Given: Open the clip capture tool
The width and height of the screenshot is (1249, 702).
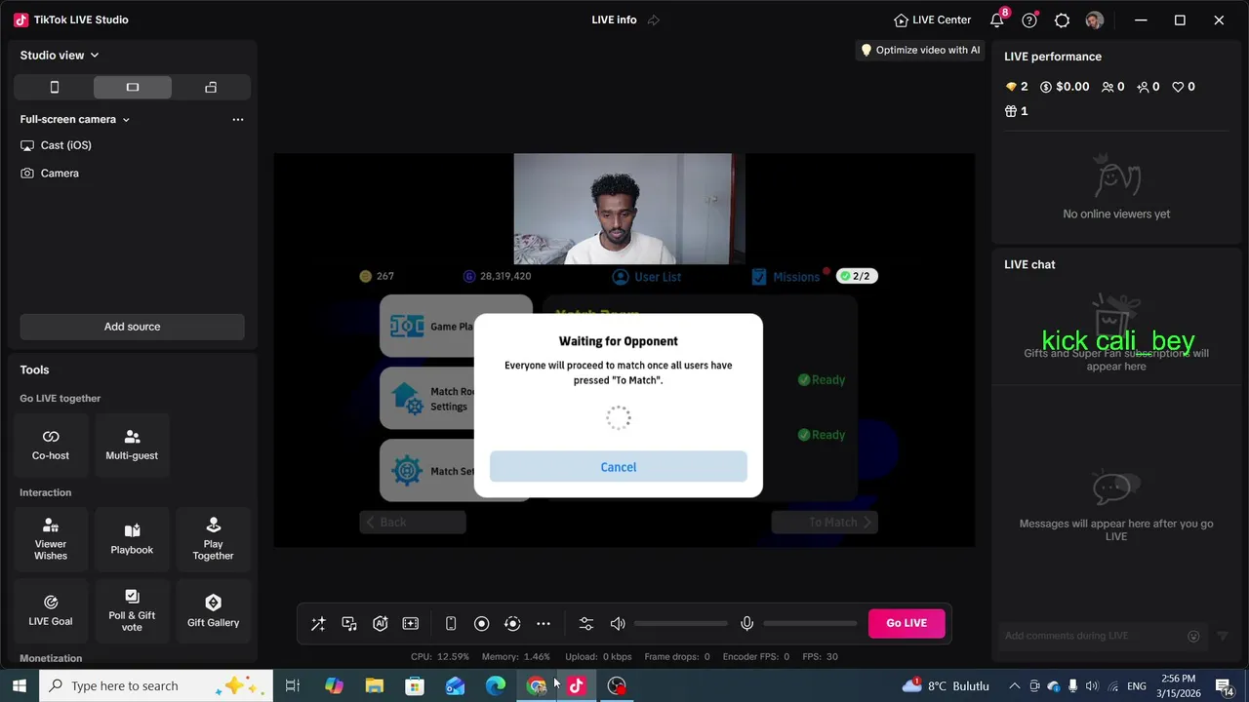Looking at the screenshot, I should [x=411, y=624].
